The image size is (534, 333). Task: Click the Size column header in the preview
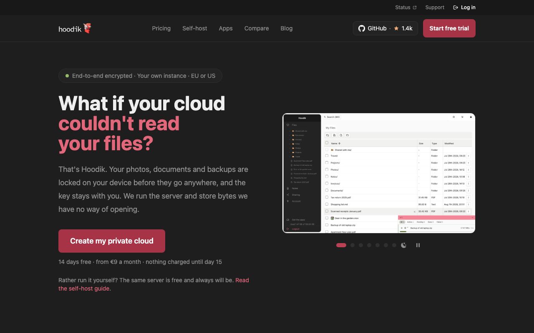click(x=421, y=143)
